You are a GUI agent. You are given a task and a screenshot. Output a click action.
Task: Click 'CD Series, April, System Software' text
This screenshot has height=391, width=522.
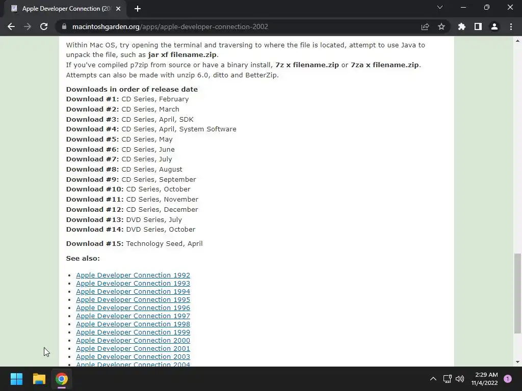click(179, 129)
